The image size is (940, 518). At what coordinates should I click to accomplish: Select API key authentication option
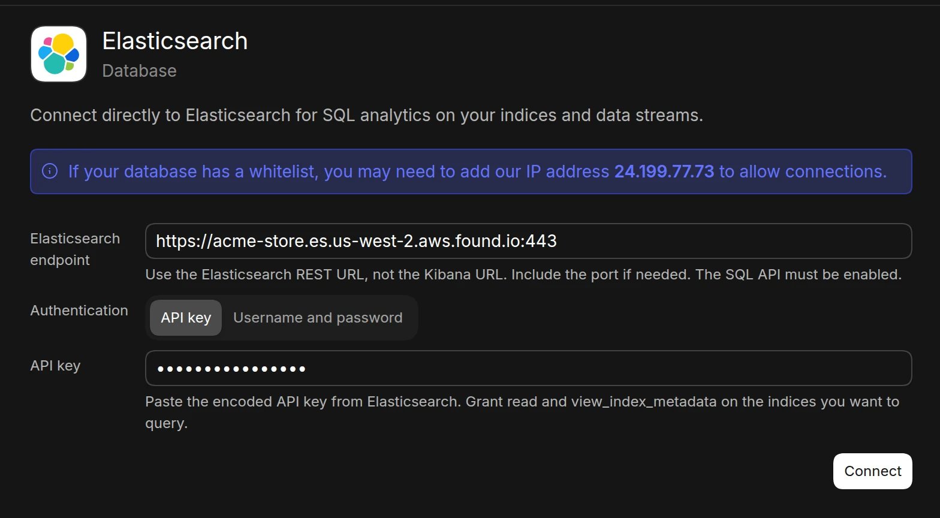186,318
